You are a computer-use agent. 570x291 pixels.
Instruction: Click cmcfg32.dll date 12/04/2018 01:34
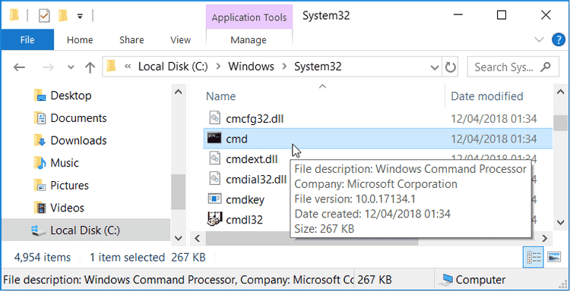(x=494, y=118)
